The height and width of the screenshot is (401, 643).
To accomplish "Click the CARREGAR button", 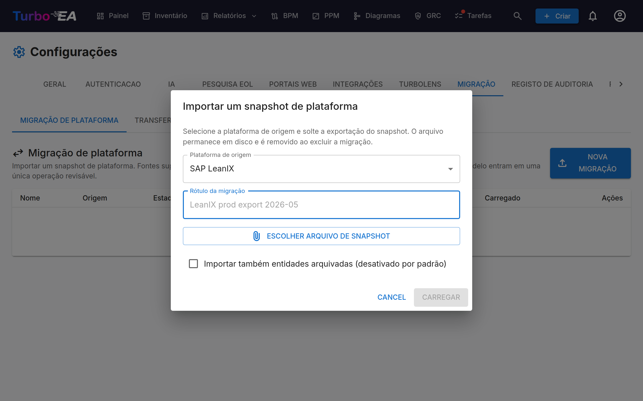I will tap(441, 297).
